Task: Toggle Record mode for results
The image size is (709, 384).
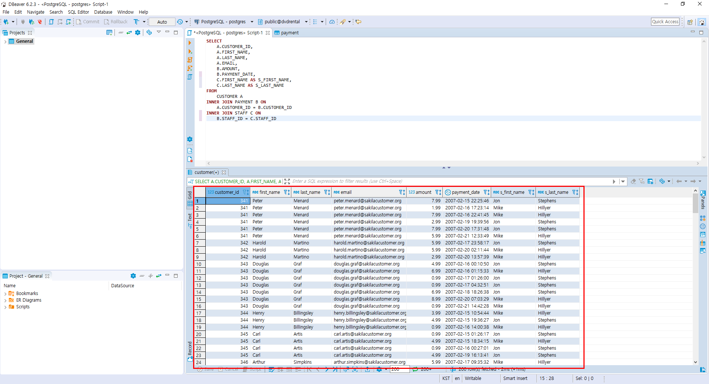Action: click(190, 351)
